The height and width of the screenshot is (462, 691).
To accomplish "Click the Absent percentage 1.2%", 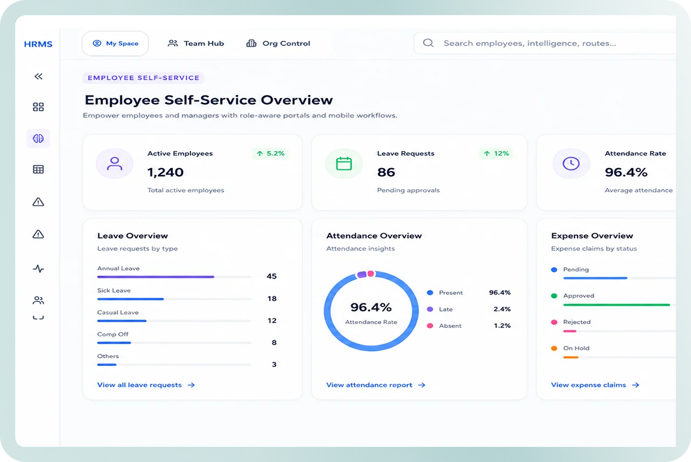I will (x=502, y=326).
